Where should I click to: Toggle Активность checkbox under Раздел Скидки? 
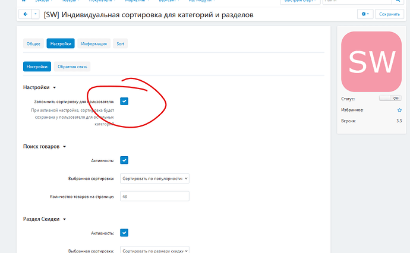click(124, 233)
